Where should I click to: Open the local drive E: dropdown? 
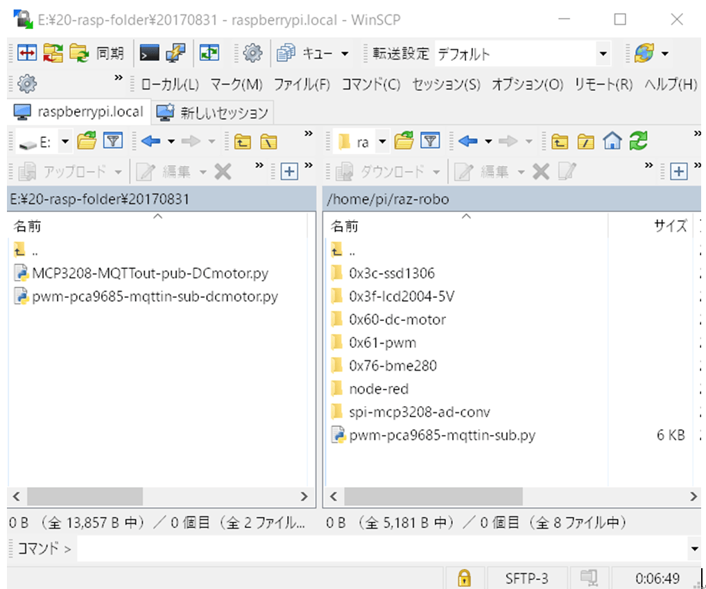(x=65, y=142)
